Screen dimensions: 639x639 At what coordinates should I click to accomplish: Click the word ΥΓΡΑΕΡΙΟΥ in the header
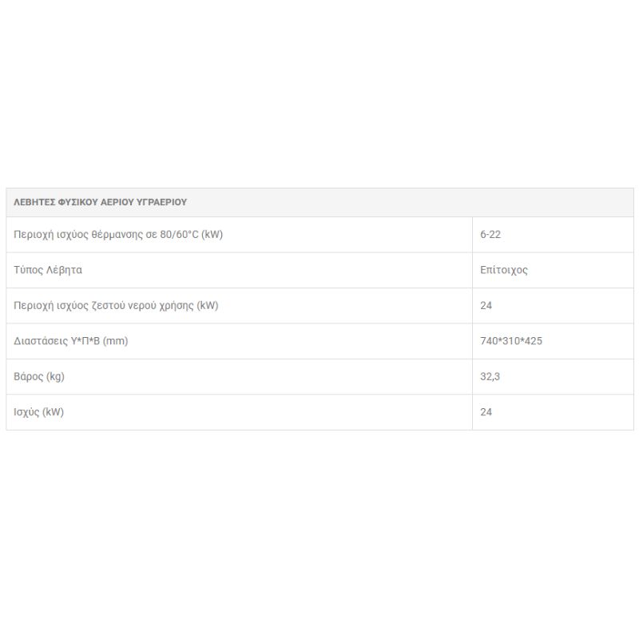point(161,202)
